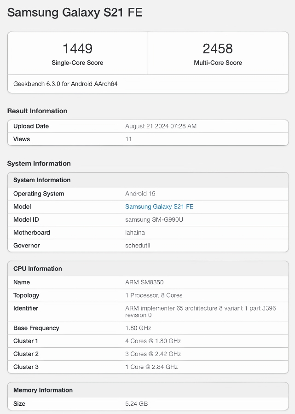Click the Topology row label

pyautogui.click(x=26, y=295)
